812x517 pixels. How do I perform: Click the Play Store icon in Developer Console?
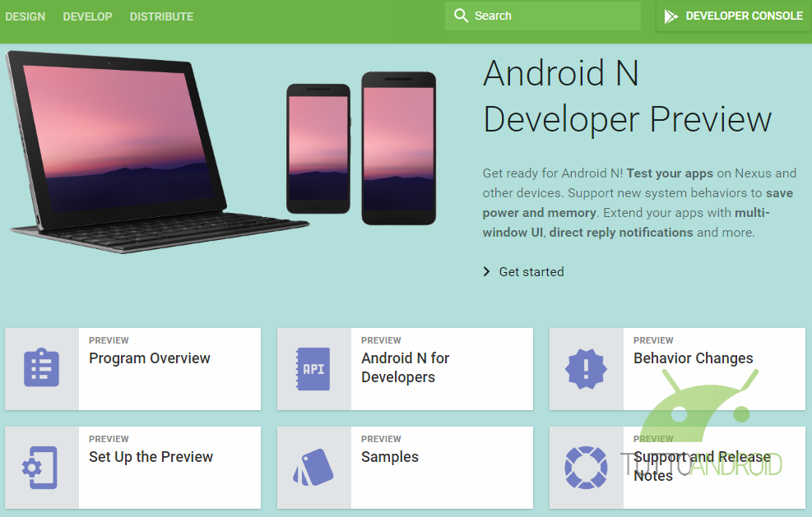(x=671, y=16)
